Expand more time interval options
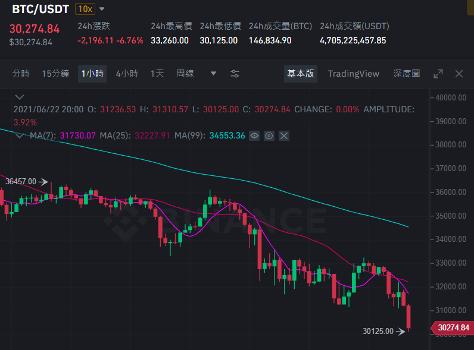The height and width of the screenshot is (350, 474). 213,73
